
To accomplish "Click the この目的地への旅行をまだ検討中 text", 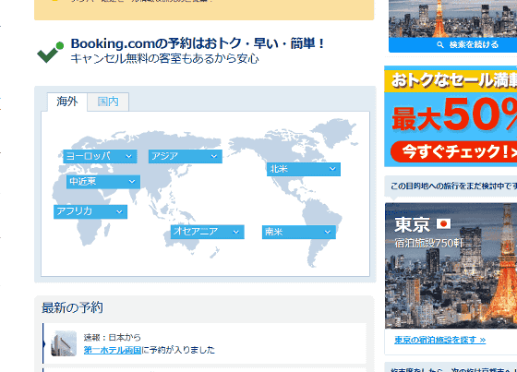I will [453, 186].
